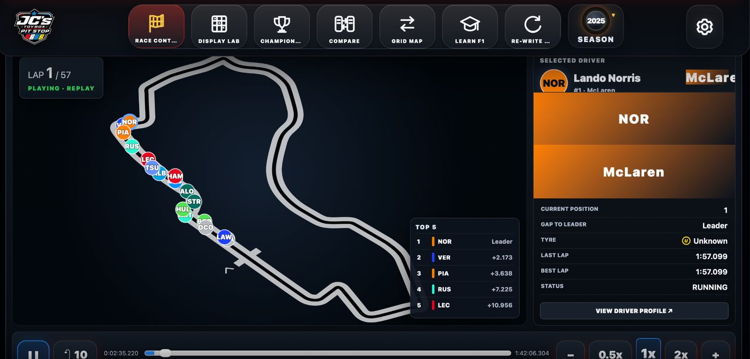
Task: Click the Lap 1 / 57 indicator
Action: point(61,78)
